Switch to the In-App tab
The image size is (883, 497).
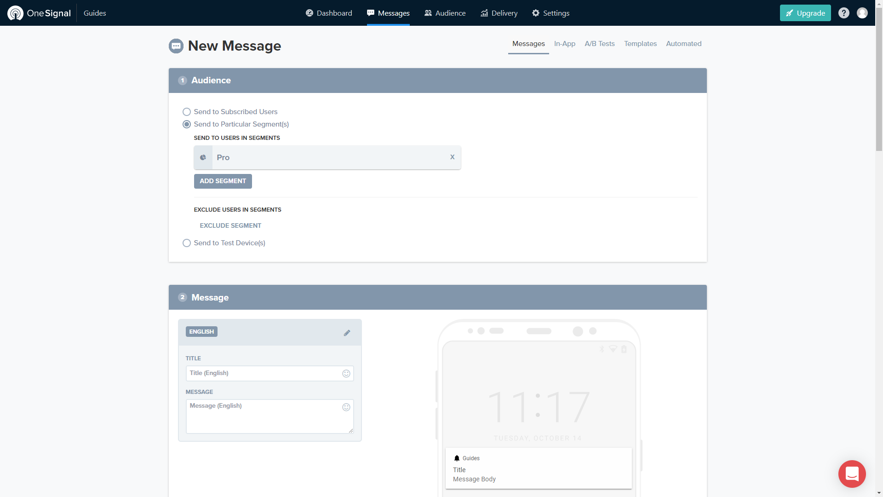pyautogui.click(x=565, y=44)
